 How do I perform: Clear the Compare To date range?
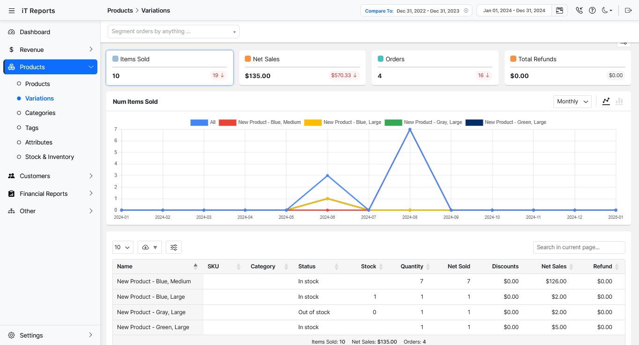466,11
